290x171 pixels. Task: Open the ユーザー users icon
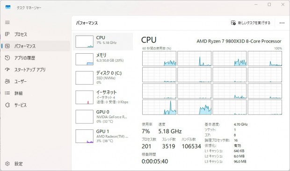click(7, 81)
